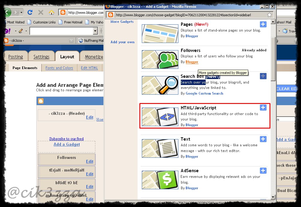The image size is (301, 207).
Task: Open the Yahoo logo dropdown arrow in the toolbar
Action: point(16,31)
